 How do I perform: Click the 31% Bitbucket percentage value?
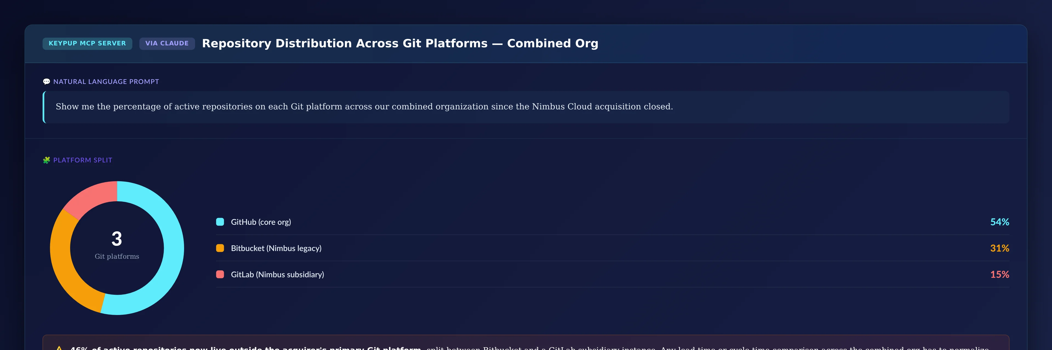pos(1000,248)
